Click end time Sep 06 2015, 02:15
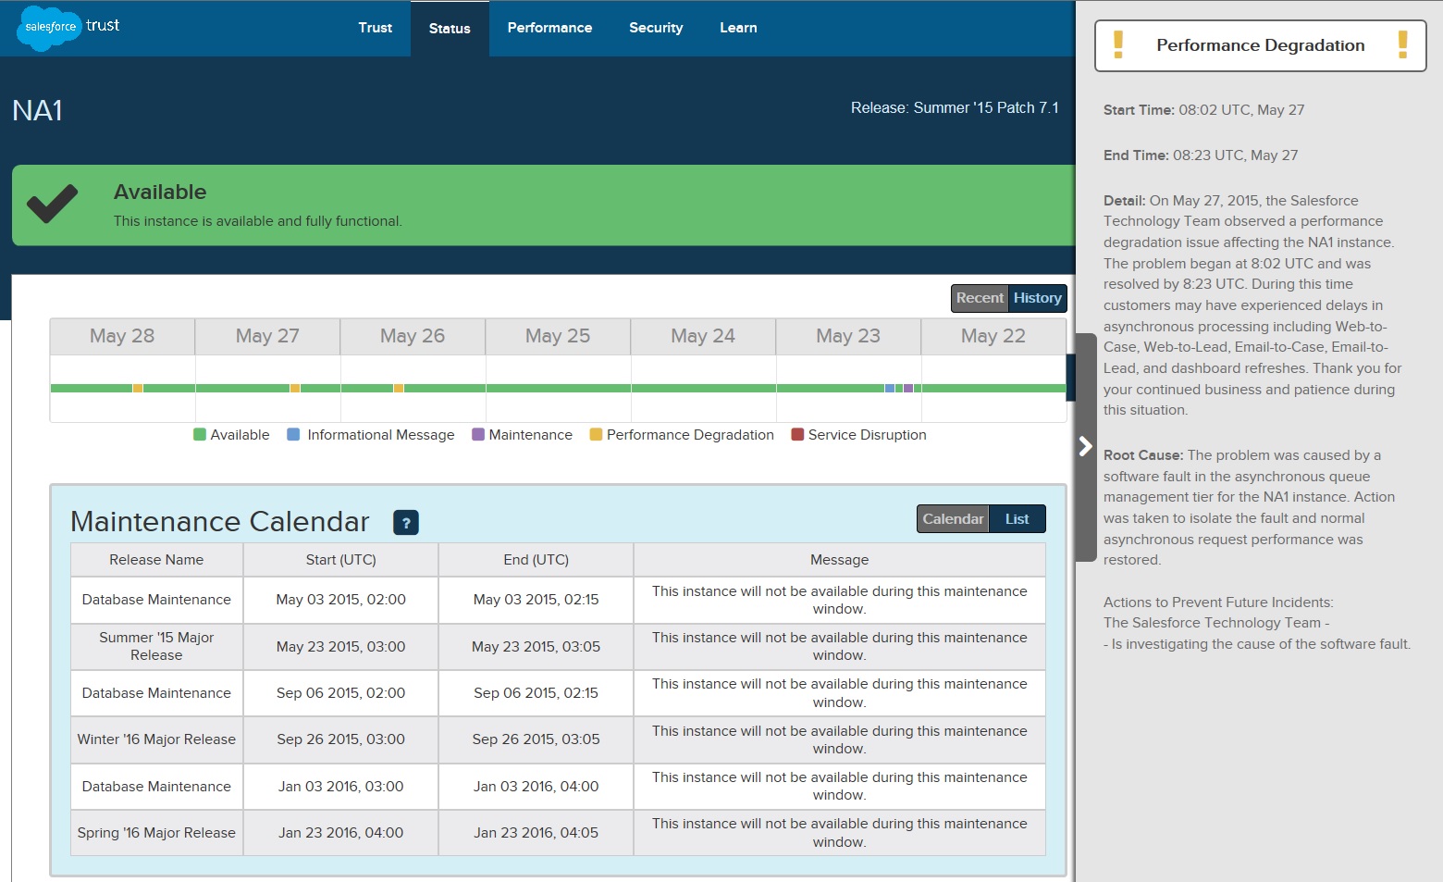1443x882 pixels. point(536,693)
